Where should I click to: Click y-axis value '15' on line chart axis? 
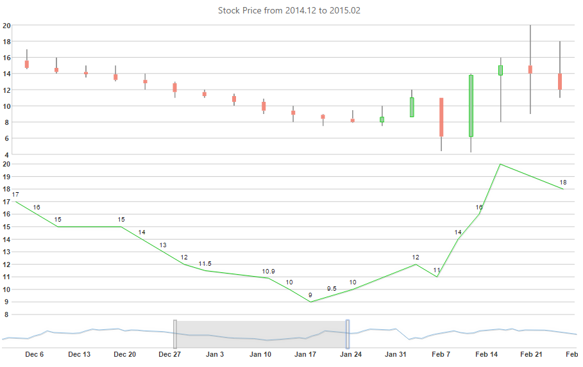[6, 227]
